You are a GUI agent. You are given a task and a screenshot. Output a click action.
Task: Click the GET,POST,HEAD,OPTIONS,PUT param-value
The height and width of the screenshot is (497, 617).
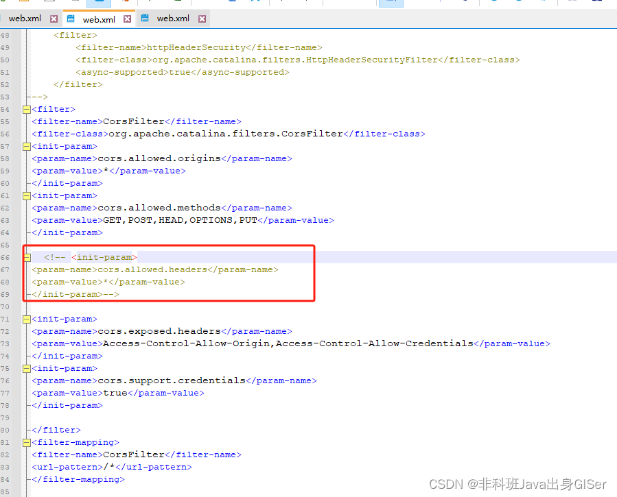point(180,221)
